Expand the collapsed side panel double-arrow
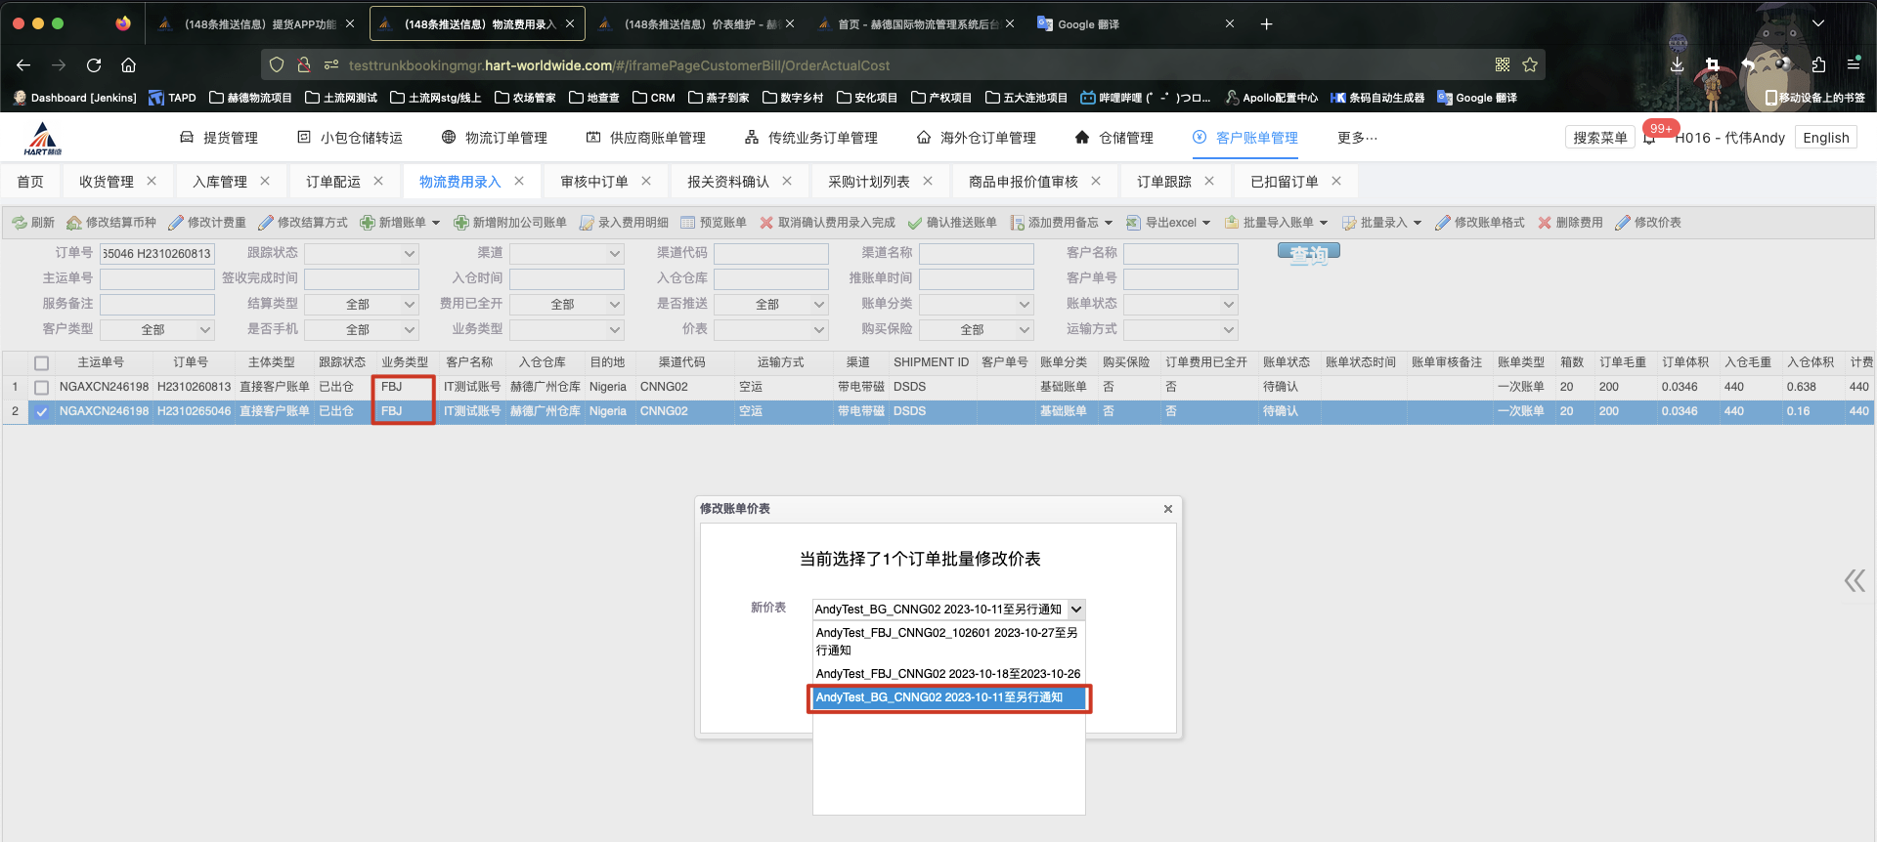 (x=1854, y=581)
